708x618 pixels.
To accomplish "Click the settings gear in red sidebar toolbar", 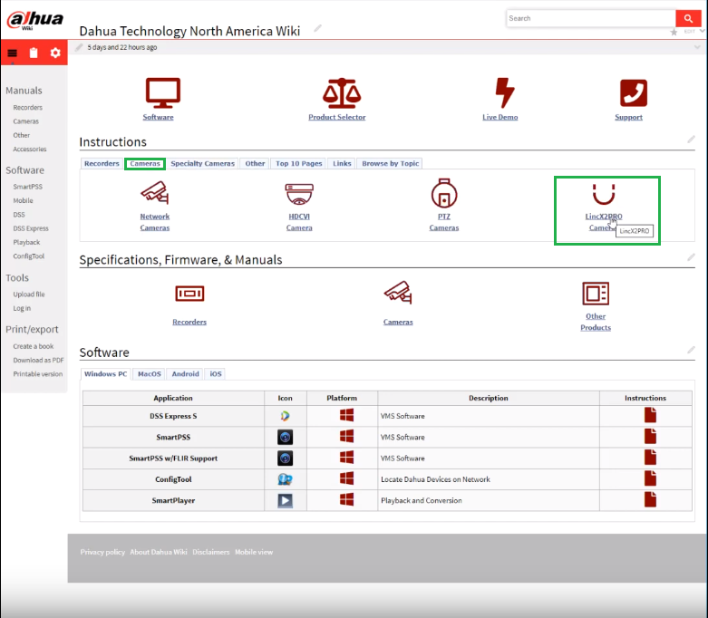I will (55, 53).
